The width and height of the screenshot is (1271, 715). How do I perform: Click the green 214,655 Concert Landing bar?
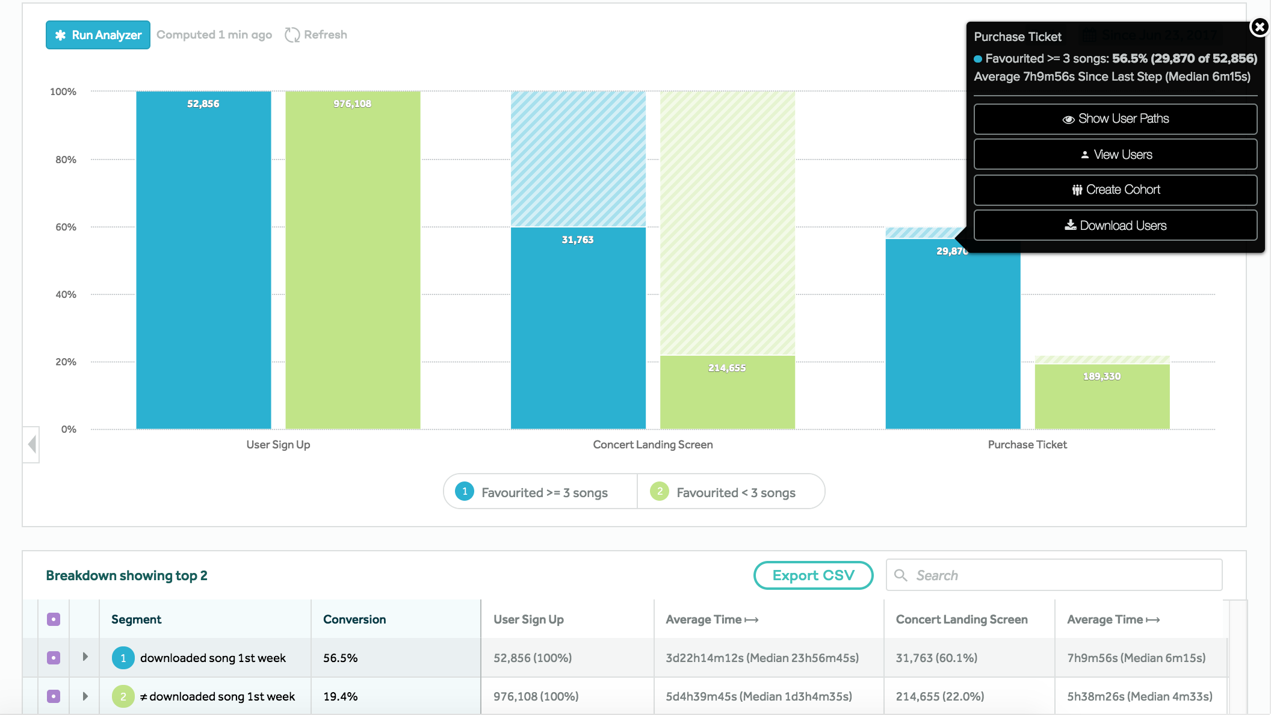pos(727,392)
